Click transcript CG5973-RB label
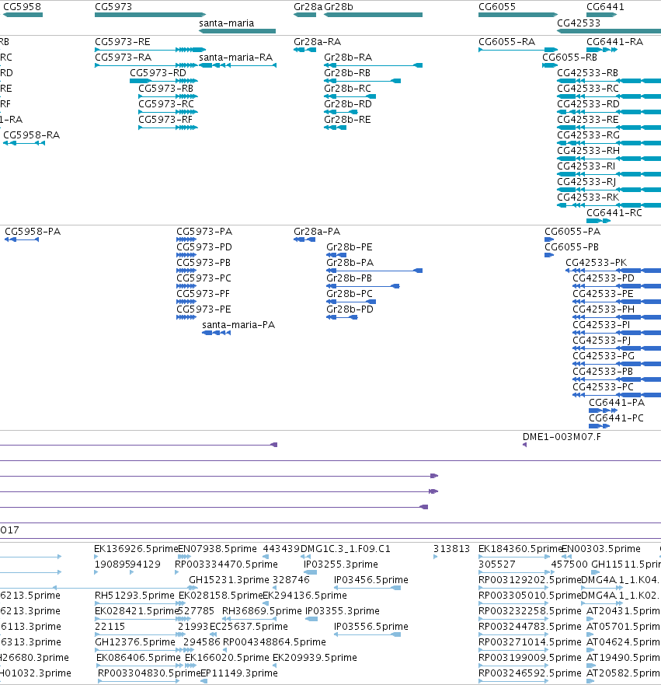 coord(165,89)
